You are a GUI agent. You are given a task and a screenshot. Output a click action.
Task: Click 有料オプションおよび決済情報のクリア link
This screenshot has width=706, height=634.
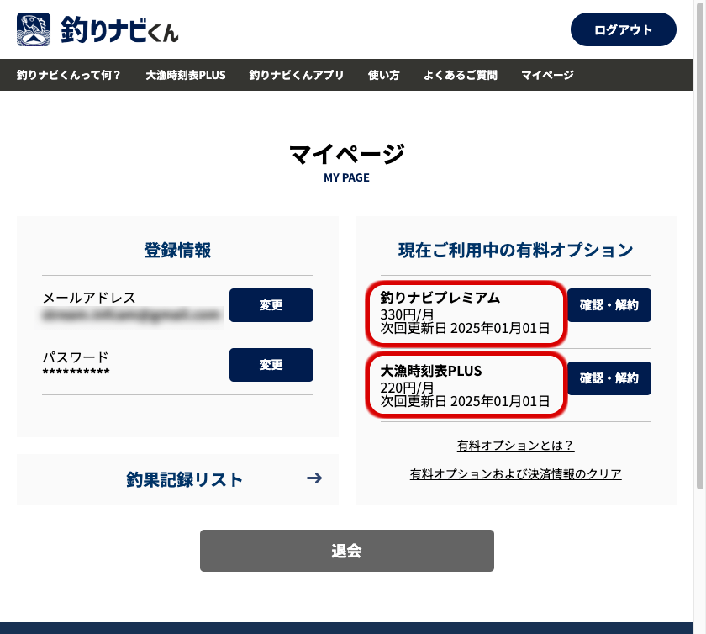[x=515, y=474]
